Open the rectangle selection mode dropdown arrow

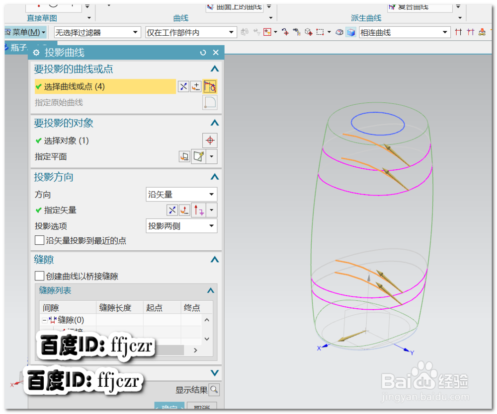329,32
